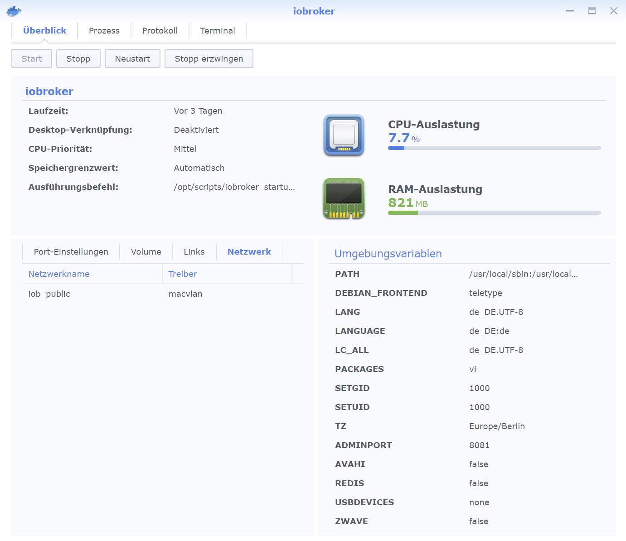This screenshot has height=541, width=626.
Task: Click the Neustart button
Action: point(132,58)
